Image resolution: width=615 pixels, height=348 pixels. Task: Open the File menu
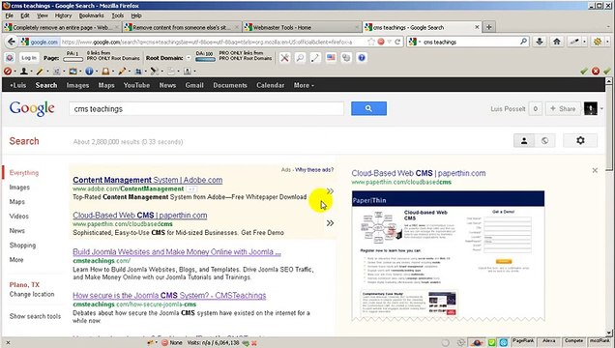click(x=10, y=15)
